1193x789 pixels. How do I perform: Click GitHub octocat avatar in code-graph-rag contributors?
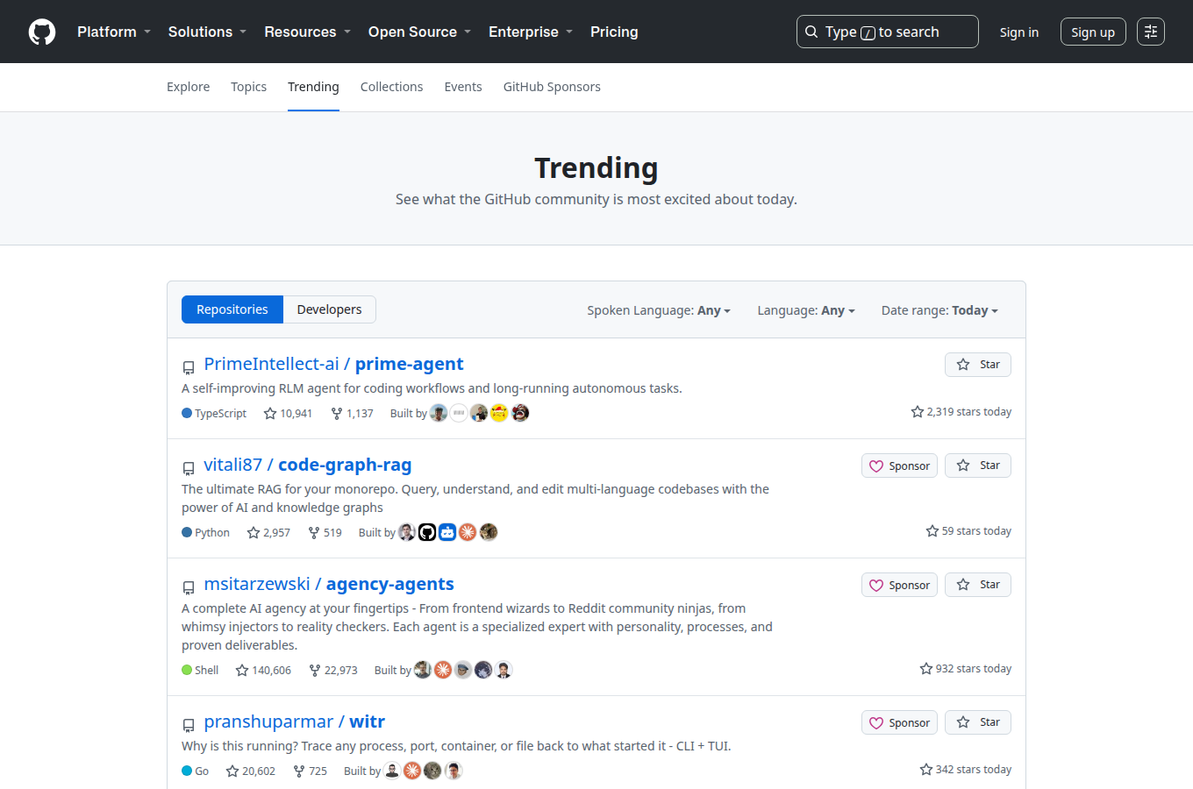tap(427, 532)
